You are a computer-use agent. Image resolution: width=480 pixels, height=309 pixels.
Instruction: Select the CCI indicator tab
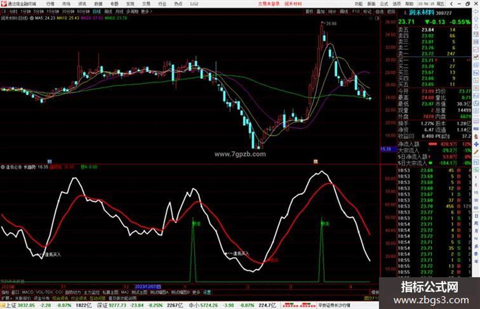59,292
